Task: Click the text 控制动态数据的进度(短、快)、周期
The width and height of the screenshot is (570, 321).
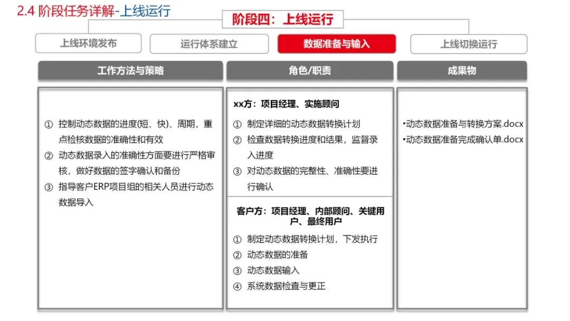Action: click(127, 124)
